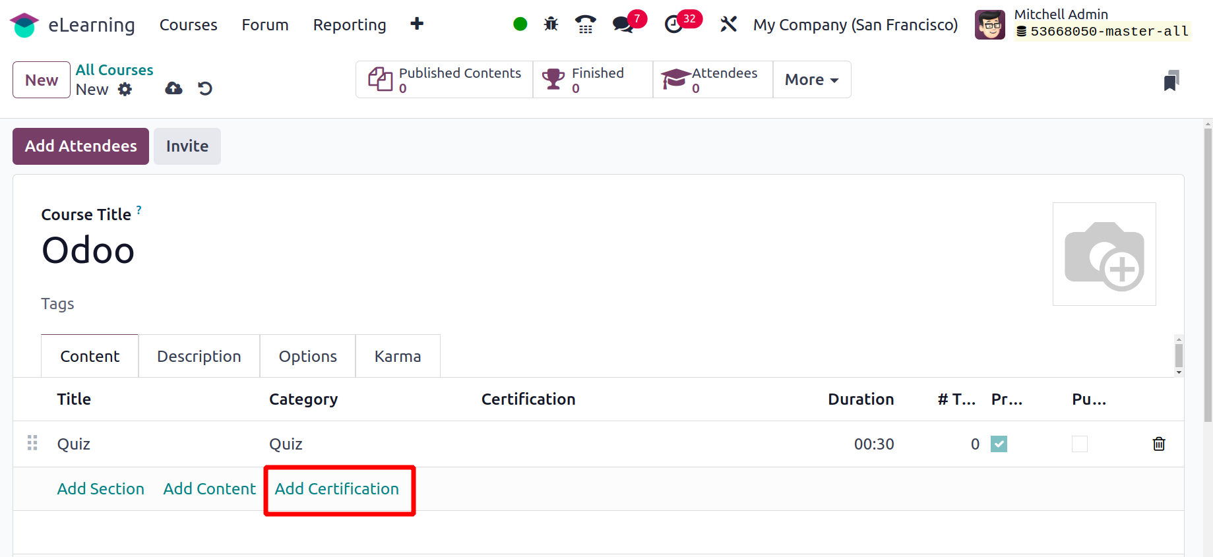The height and width of the screenshot is (557, 1213).
Task: Open chat messages with 7 unread
Action: pos(629,22)
